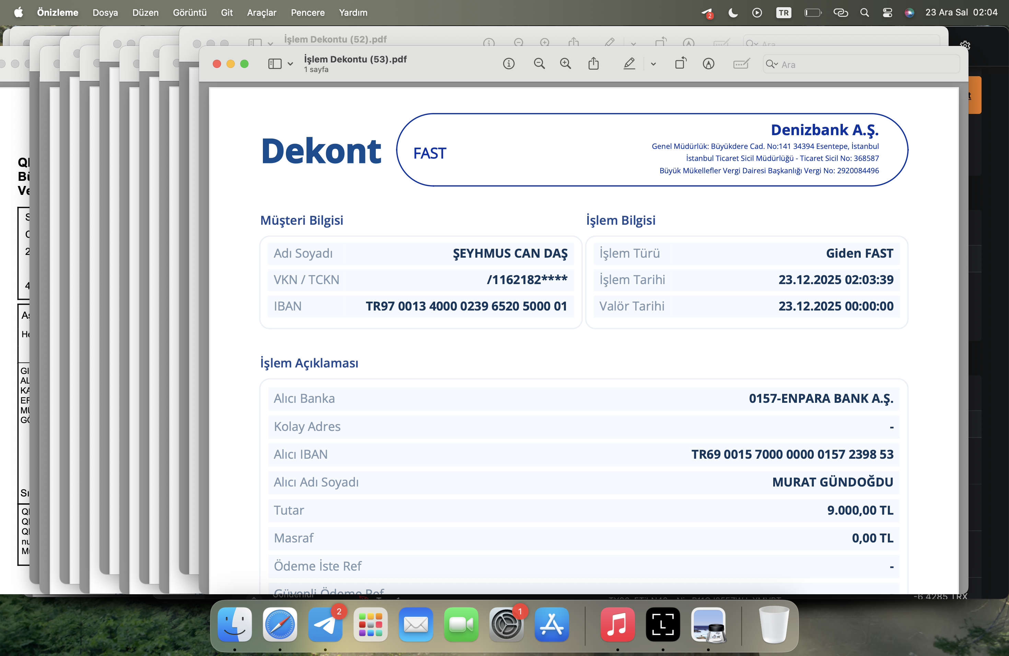Focus the Ara search field
The height and width of the screenshot is (656, 1009).
pos(861,65)
